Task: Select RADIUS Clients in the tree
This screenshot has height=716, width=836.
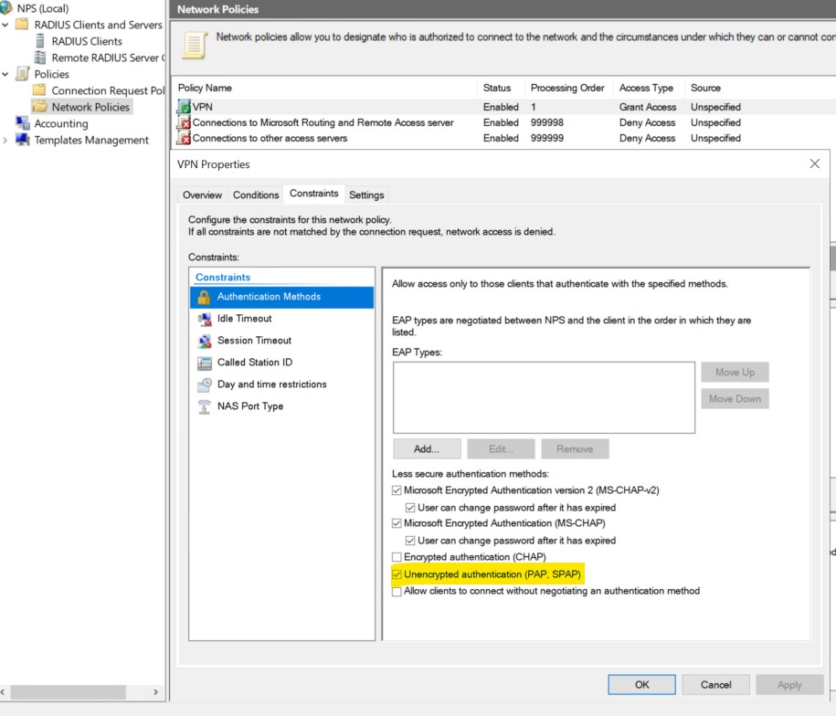Action: (87, 41)
